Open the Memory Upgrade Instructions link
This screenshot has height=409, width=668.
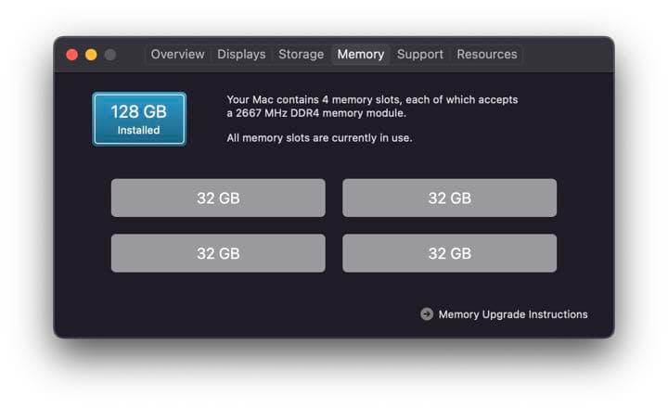coord(513,314)
